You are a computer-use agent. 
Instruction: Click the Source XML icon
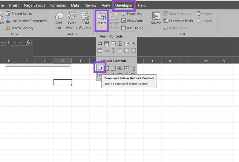pos(156,18)
